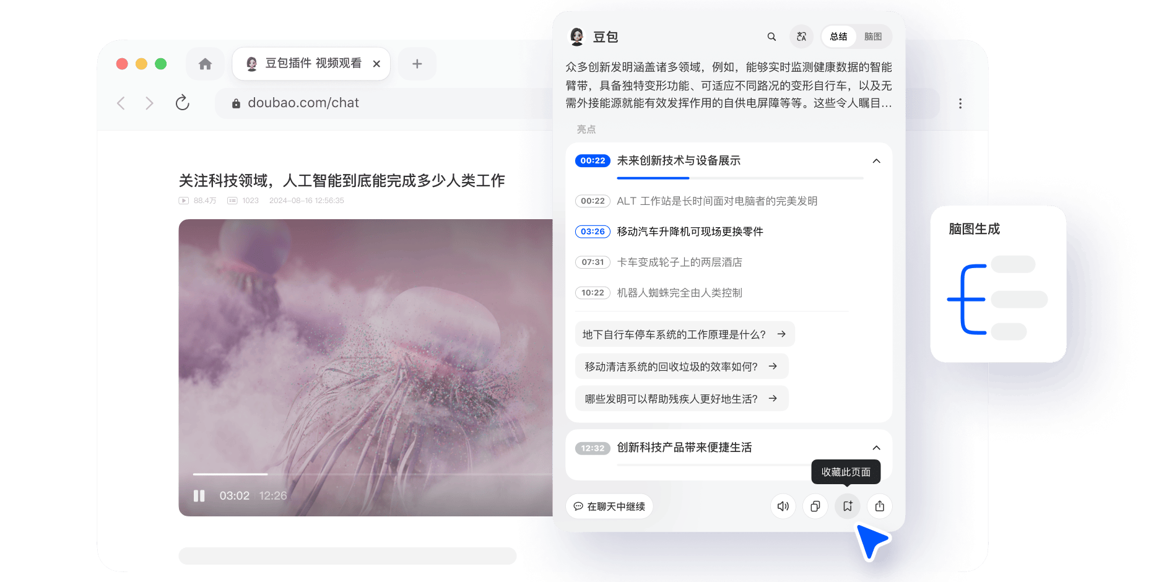Switch to the 脑图 mind map view
Screen dimensions: 1164x582
pos(873,37)
